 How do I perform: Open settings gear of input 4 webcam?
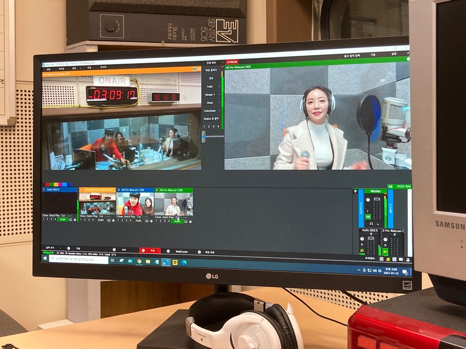point(191,221)
